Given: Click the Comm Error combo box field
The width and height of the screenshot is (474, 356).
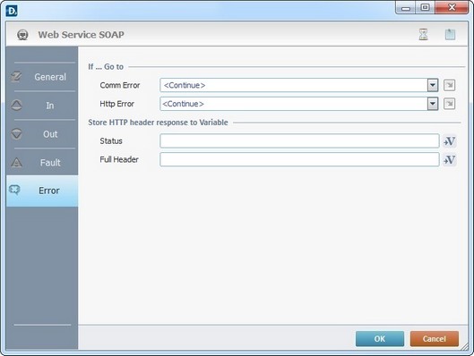Looking at the screenshot, I should click(x=299, y=85).
